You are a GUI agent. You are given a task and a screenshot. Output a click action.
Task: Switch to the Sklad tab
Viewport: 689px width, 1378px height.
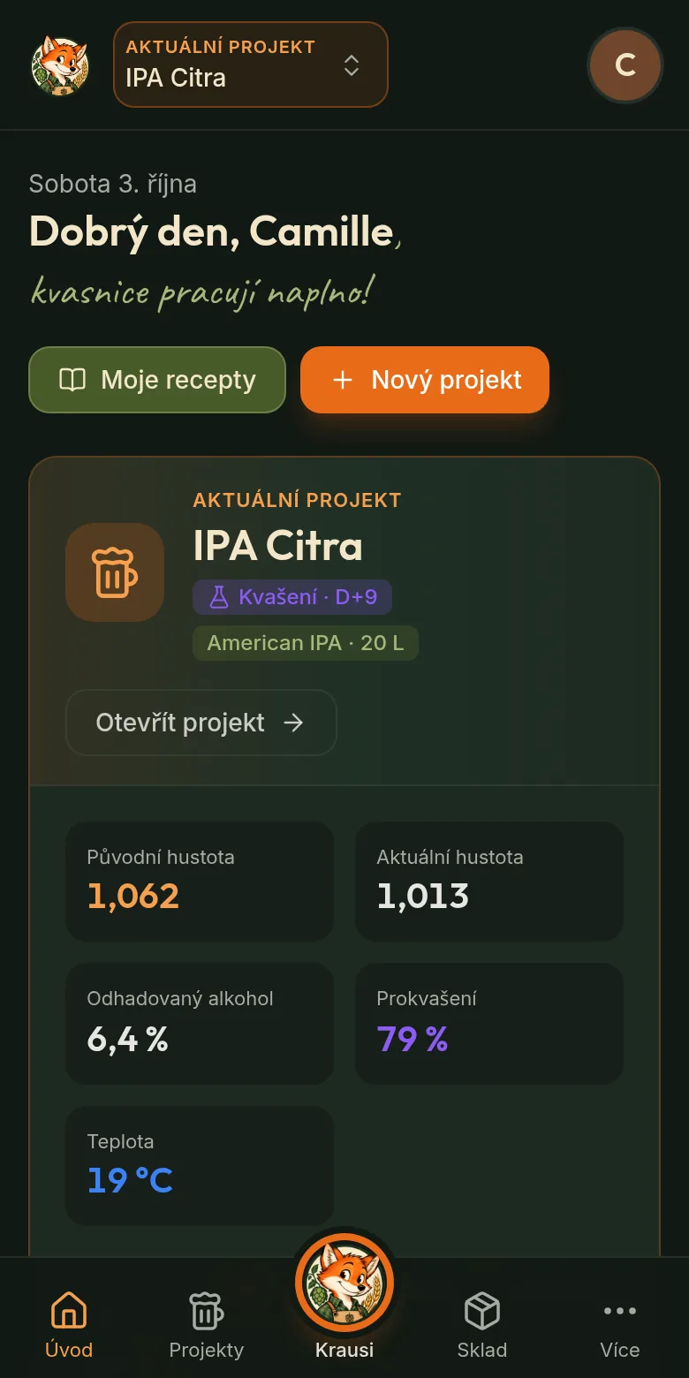[482, 1325]
